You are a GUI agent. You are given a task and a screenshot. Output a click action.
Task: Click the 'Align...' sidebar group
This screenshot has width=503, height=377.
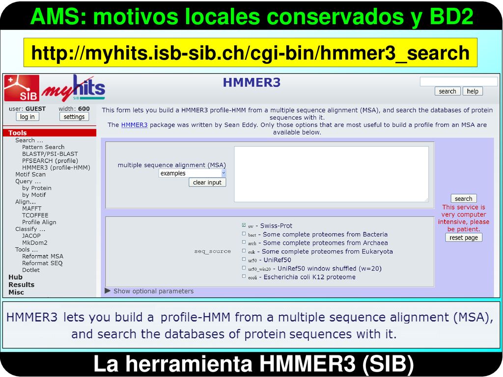[x=26, y=202]
